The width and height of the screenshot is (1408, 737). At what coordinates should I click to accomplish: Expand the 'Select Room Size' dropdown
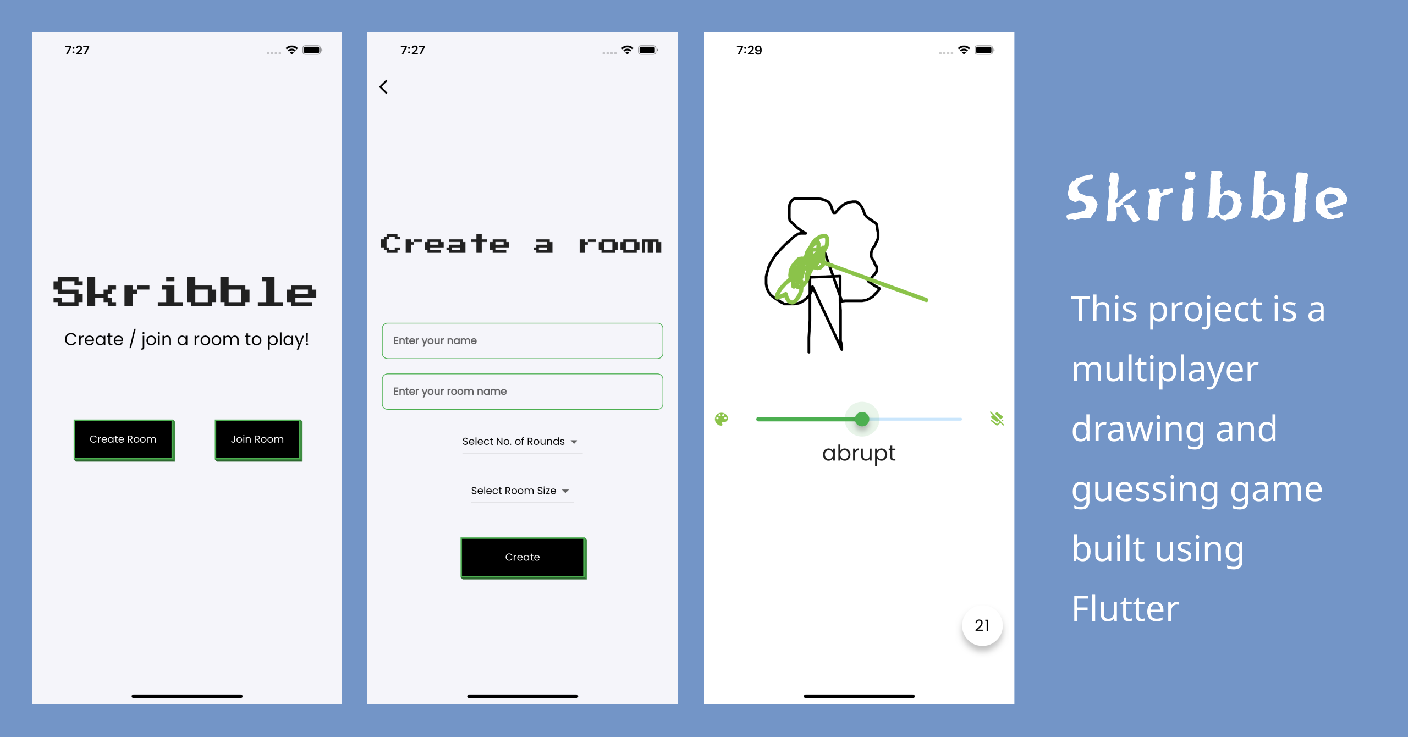521,489
